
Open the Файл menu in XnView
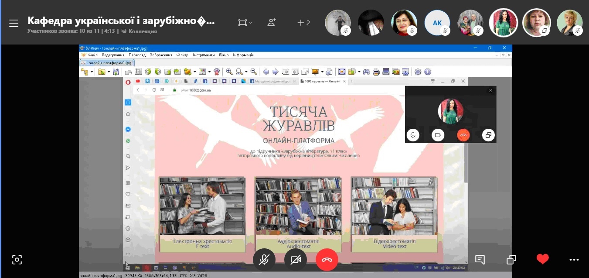point(92,55)
